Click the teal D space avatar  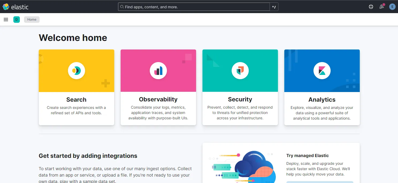[17, 19]
